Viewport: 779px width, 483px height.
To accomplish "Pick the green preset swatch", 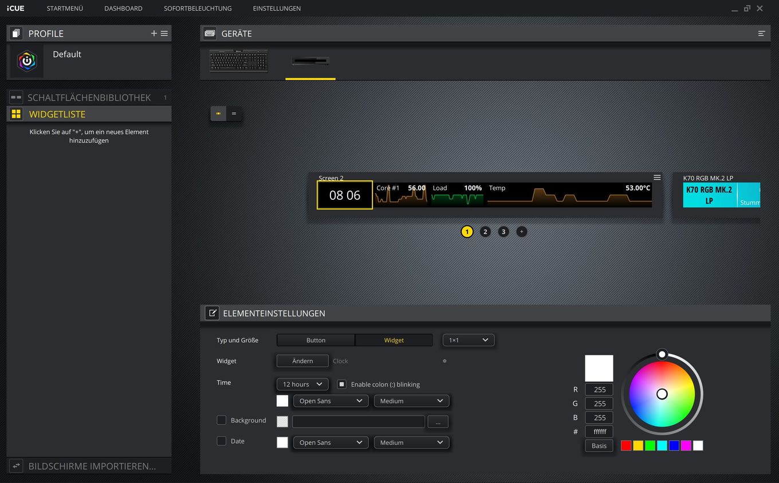I will pyautogui.click(x=650, y=446).
